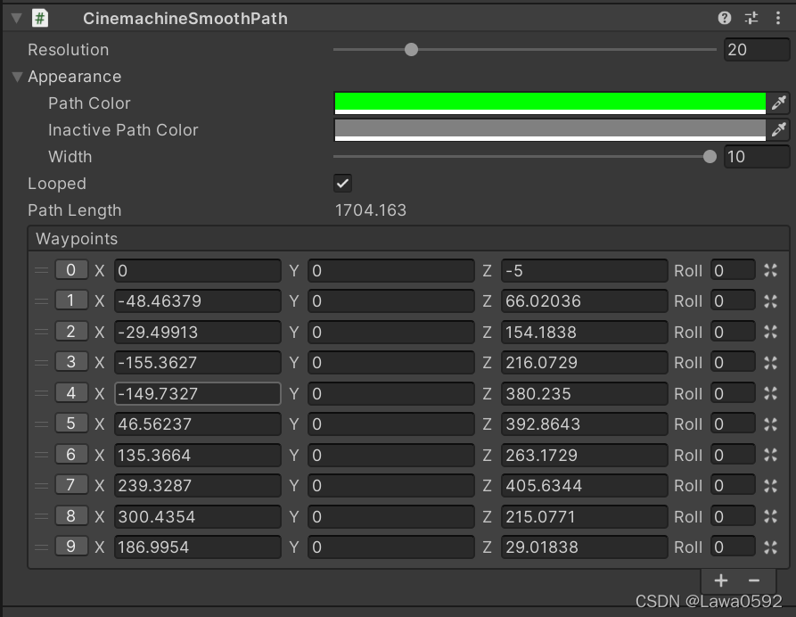
Task: Click waypoint 9 Roll field
Action: (x=733, y=547)
